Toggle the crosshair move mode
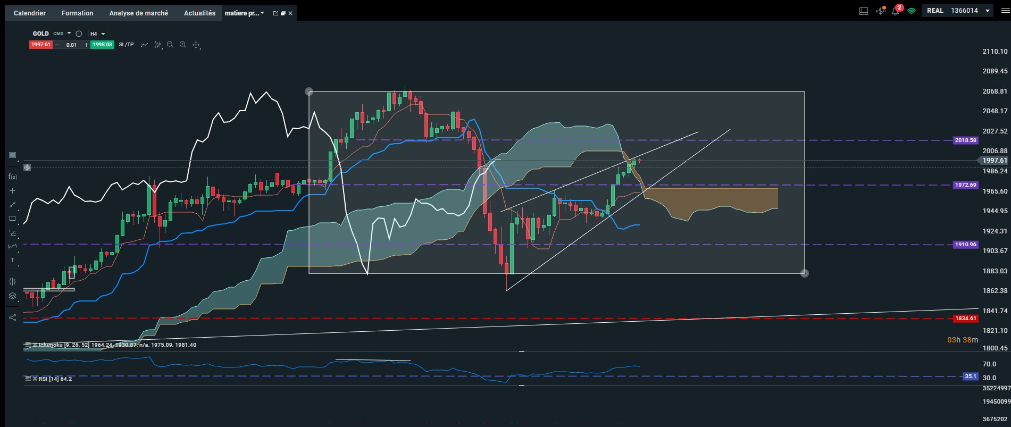 (196, 45)
